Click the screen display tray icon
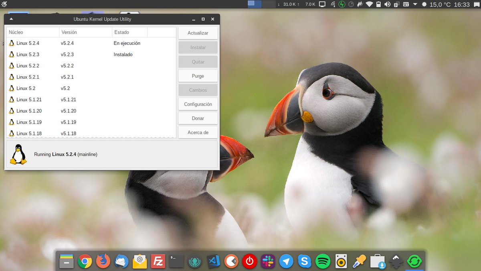481x271 pixels. click(x=322, y=4)
